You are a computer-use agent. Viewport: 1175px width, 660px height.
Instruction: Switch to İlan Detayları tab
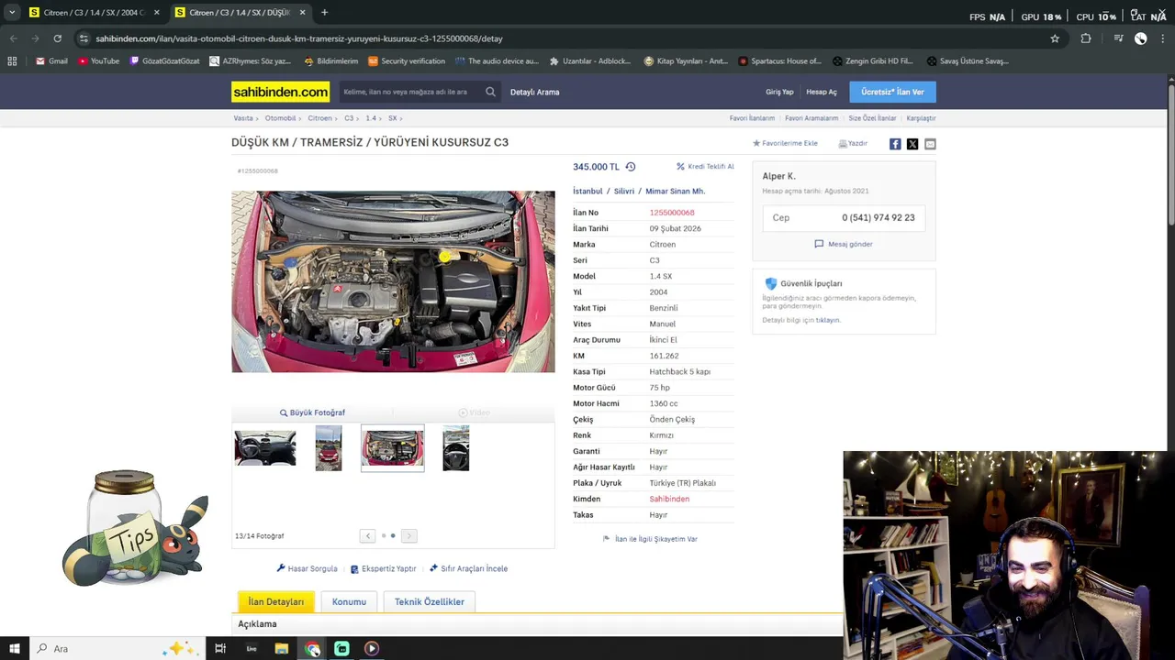click(x=275, y=602)
